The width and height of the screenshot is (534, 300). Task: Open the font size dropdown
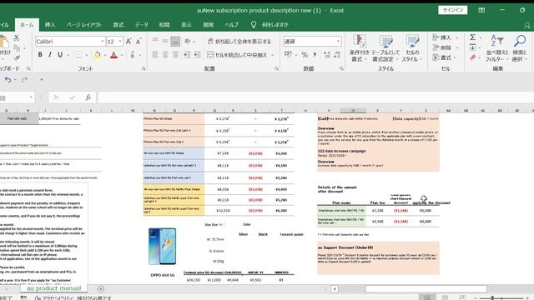coord(120,42)
